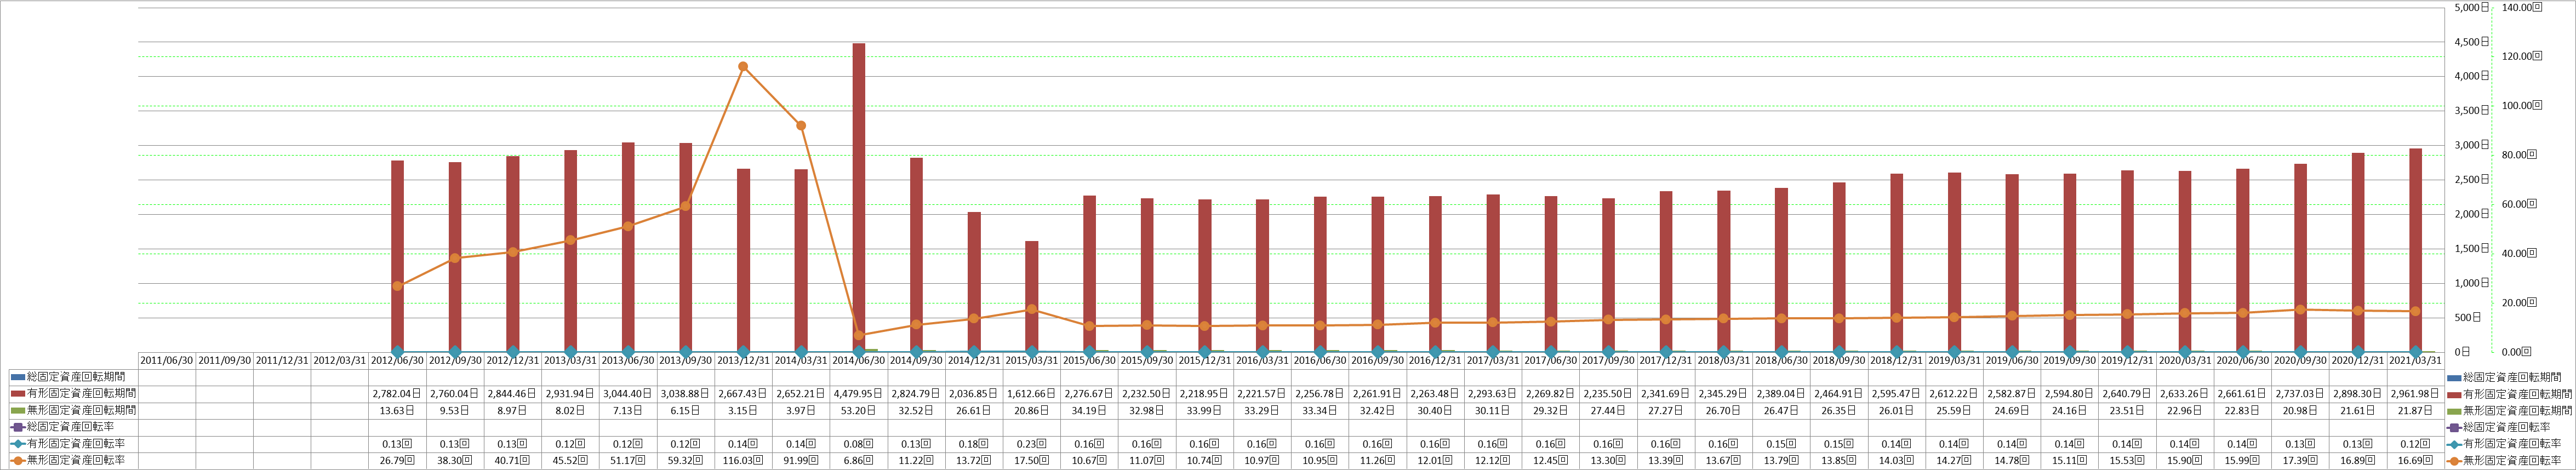Click the 2,898.30日 table cell
2576x470 pixels.
point(2358,394)
